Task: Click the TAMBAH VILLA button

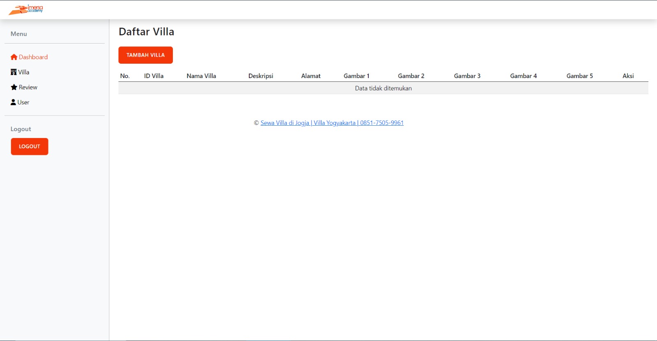Action: (x=146, y=55)
